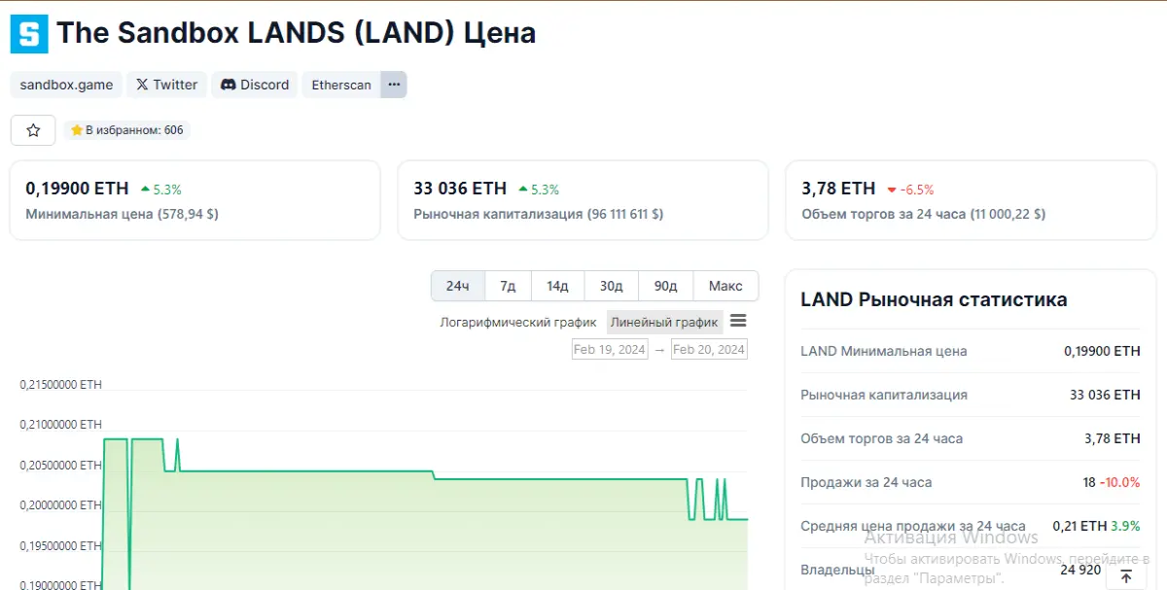
Task: Click the Владельцы statistics row
Action: (971, 570)
